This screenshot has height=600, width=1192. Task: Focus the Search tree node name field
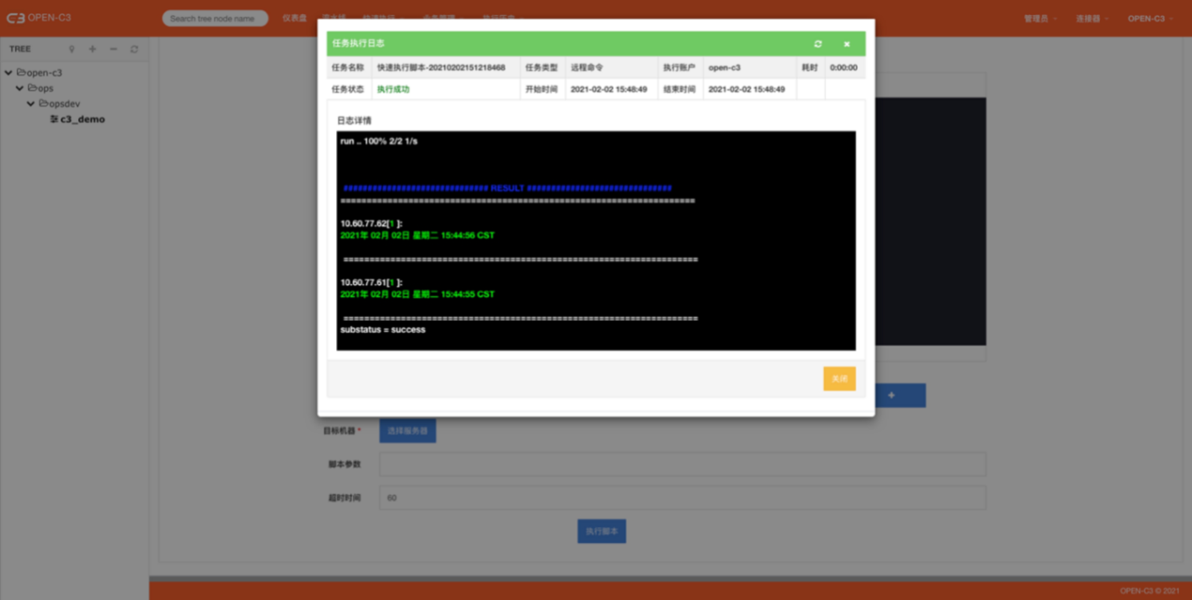[x=215, y=19]
